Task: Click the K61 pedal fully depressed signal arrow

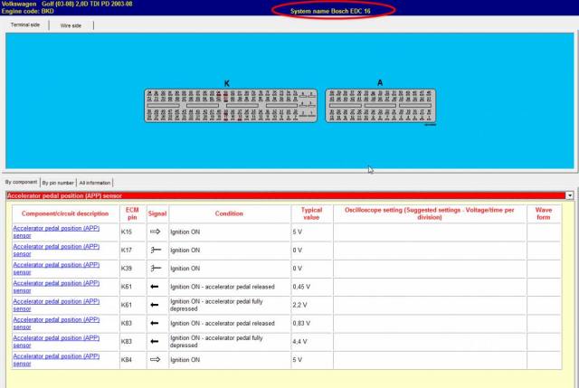Action: tap(155, 305)
